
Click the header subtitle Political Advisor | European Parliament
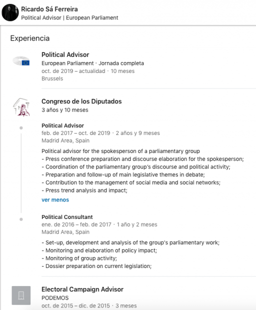coord(69,18)
